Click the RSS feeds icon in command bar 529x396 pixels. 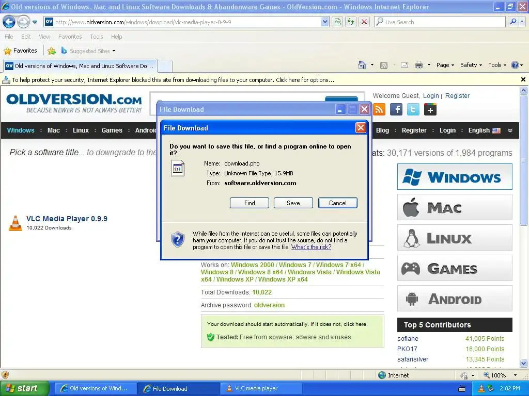pos(384,65)
